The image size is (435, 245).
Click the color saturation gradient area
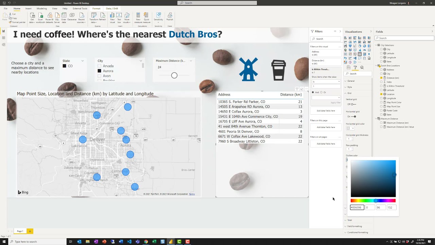pos(373,179)
